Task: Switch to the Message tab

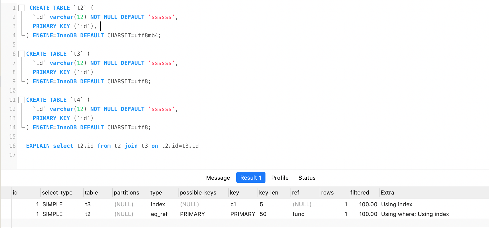Action: pos(218,178)
